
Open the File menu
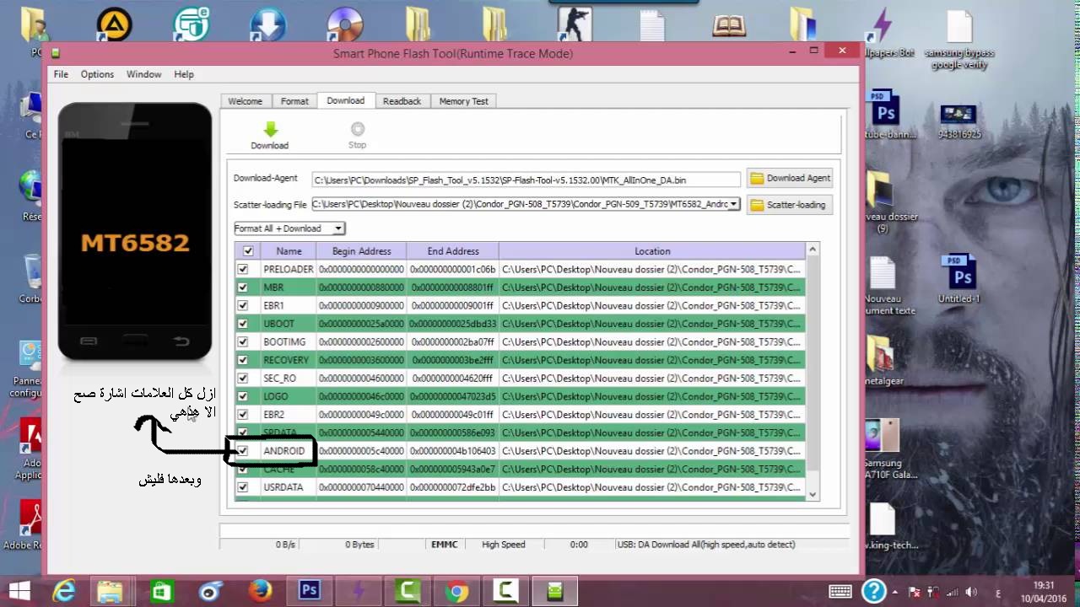coord(61,74)
